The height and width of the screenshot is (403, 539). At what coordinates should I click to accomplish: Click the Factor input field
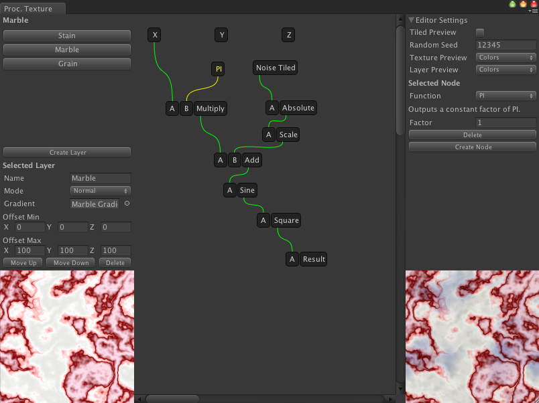click(505, 123)
